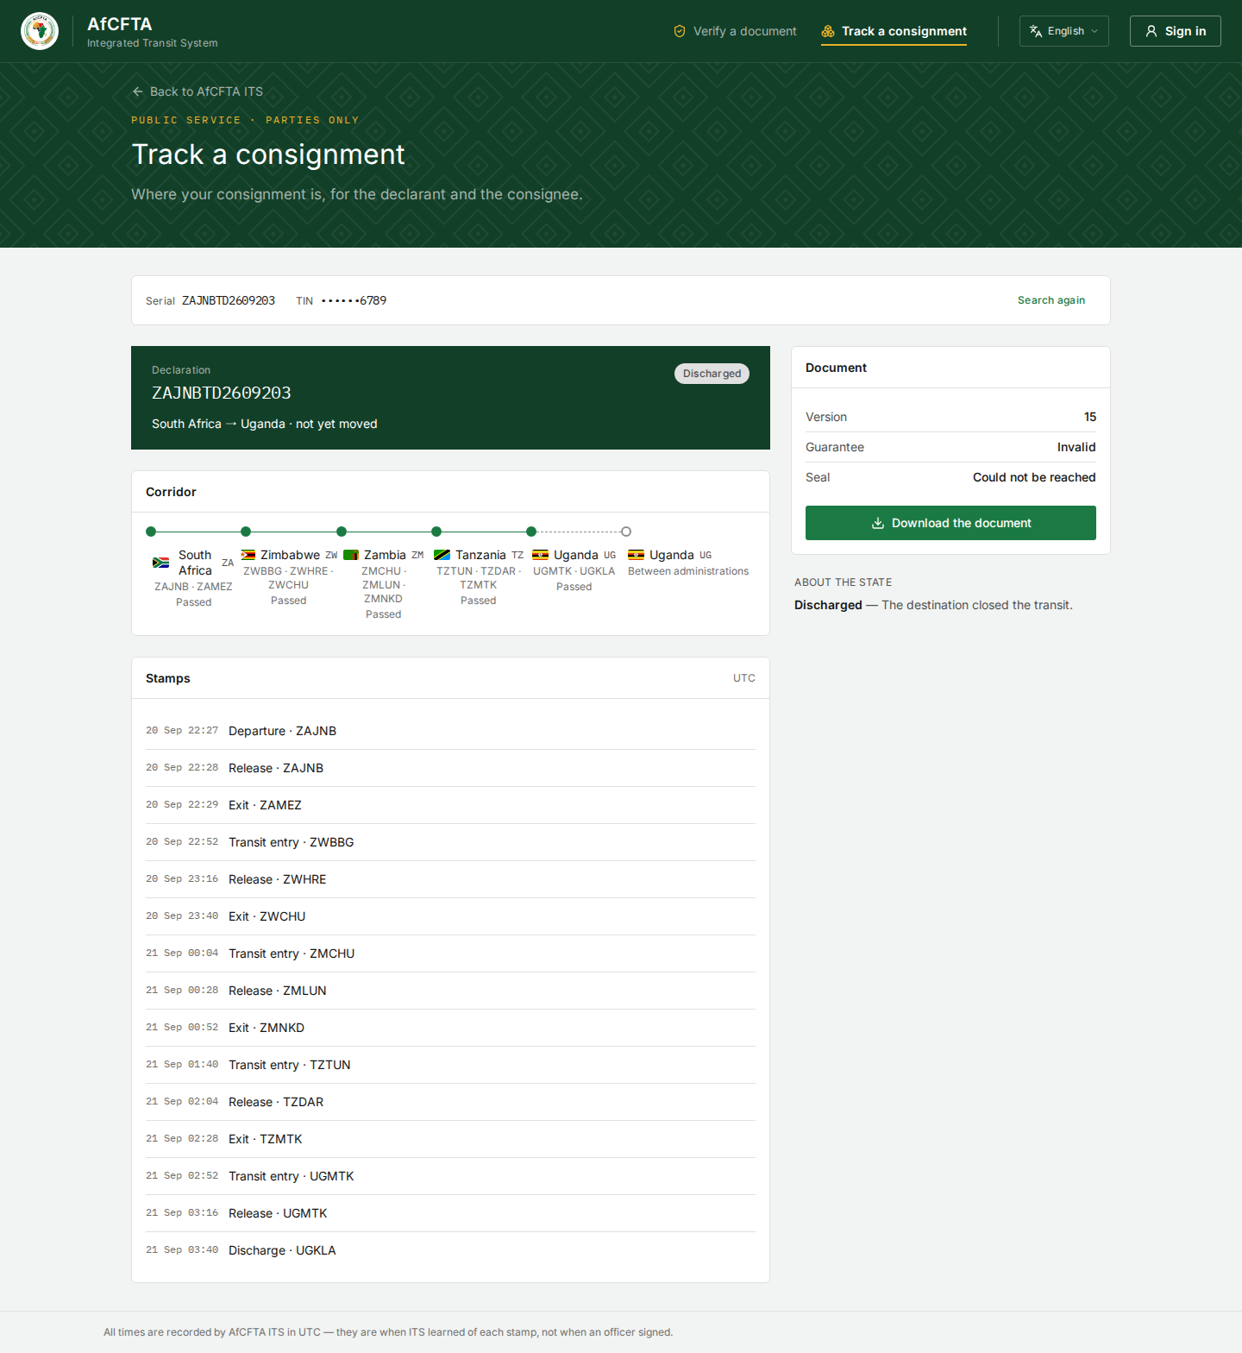
Task: Click the Version value 15
Action: [1090, 417]
